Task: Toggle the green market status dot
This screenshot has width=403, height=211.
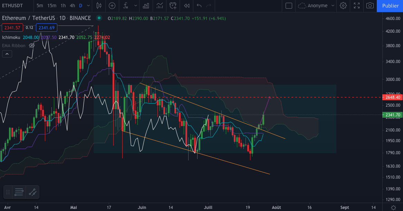Action: [x=99, y=18]
